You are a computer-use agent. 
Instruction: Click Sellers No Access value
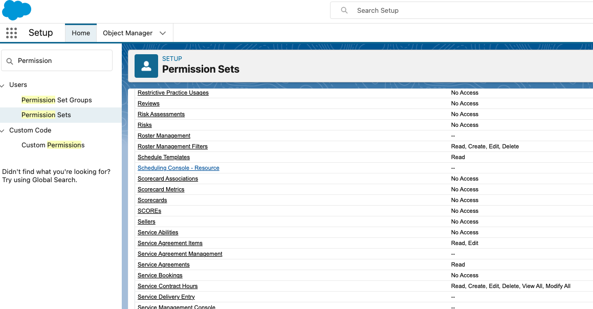point(465,222)
